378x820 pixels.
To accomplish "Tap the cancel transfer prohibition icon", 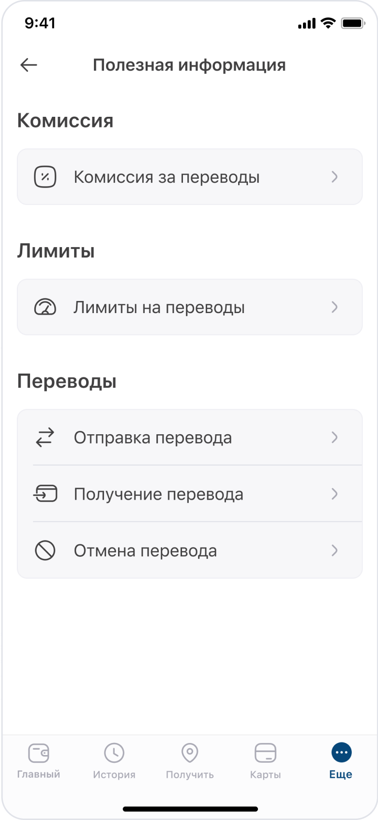I will tap(45, 551).
